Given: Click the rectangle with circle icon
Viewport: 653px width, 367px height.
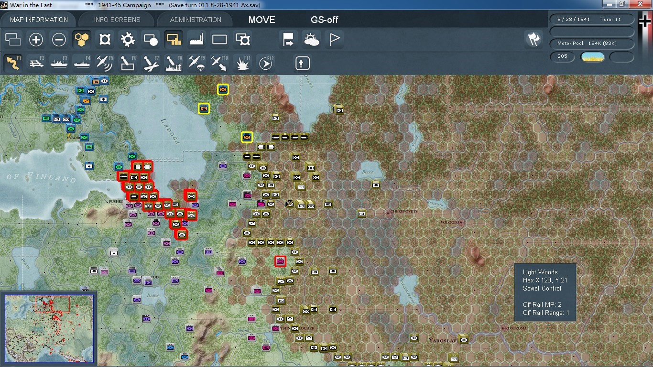Looking at the screenshot, I should coord(151,39).
